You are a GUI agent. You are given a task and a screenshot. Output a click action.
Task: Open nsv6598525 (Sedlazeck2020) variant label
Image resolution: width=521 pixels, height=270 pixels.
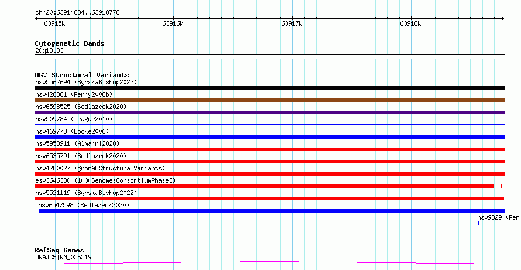pos(81,107)
